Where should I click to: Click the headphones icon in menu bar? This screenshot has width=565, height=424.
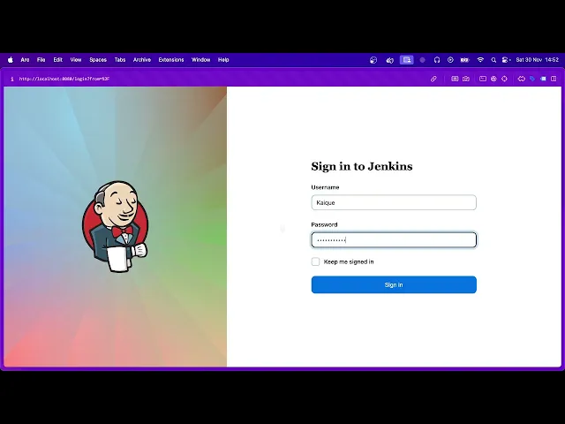click(x=437, y=60)
